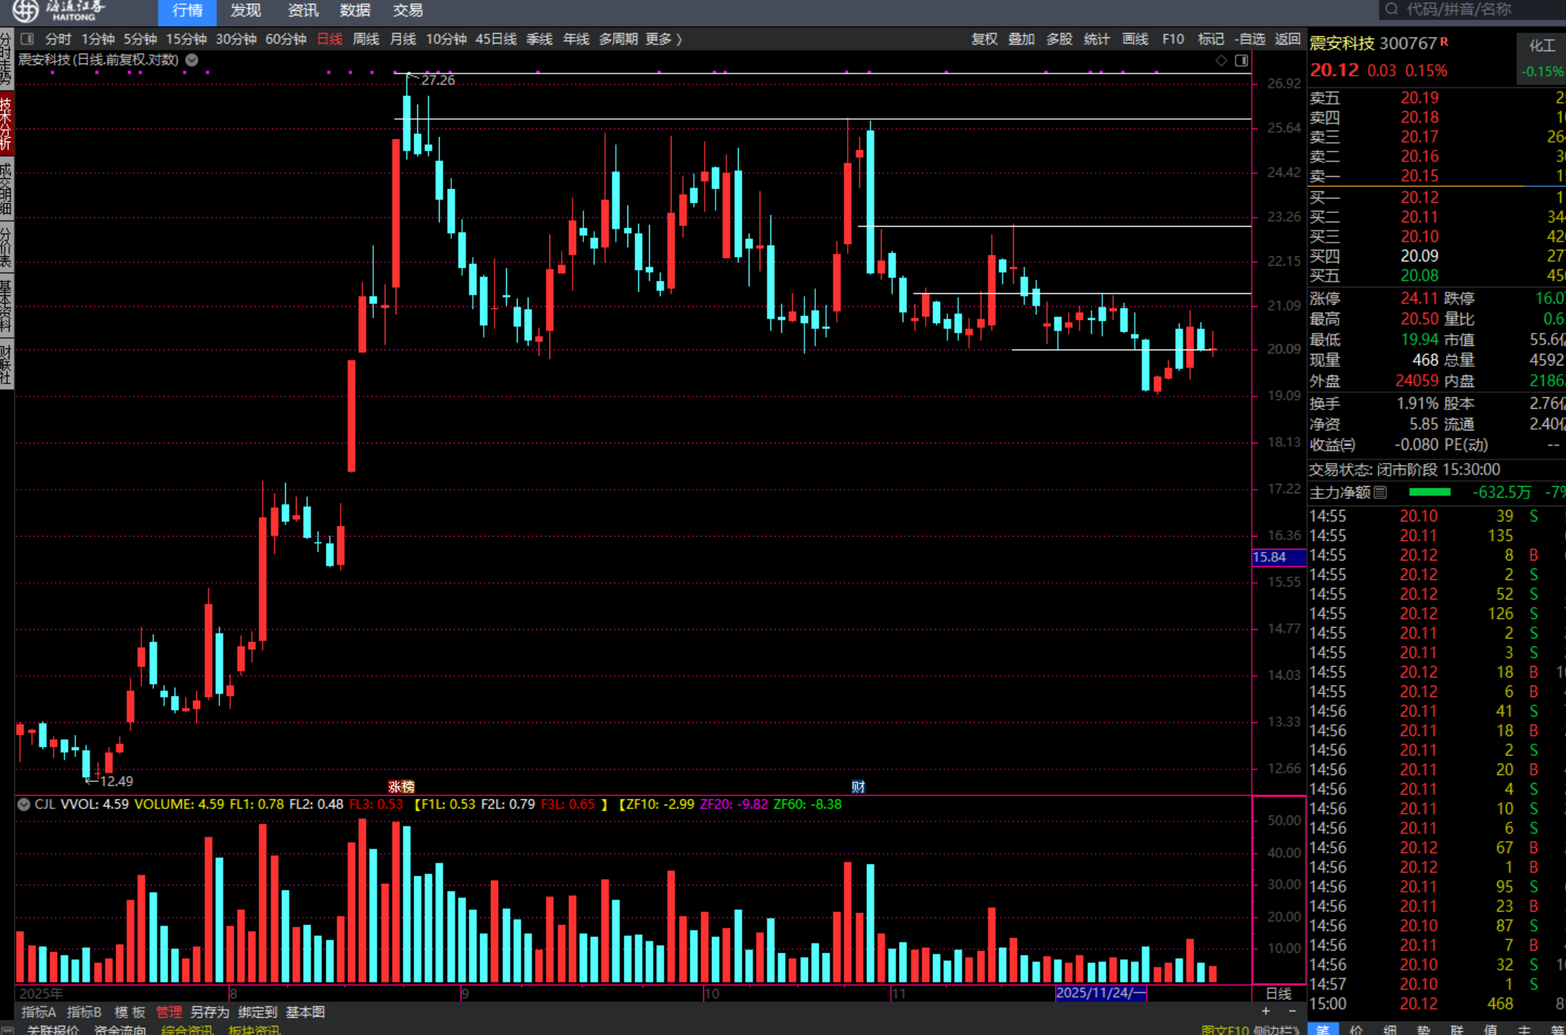Click the diamond marker icon above the chart

[x=1221, y=61]
